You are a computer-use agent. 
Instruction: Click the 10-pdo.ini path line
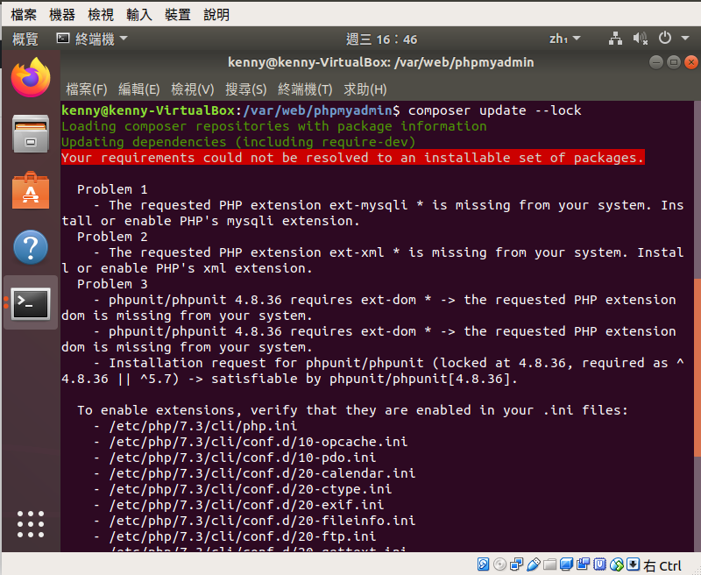[235, 458]
